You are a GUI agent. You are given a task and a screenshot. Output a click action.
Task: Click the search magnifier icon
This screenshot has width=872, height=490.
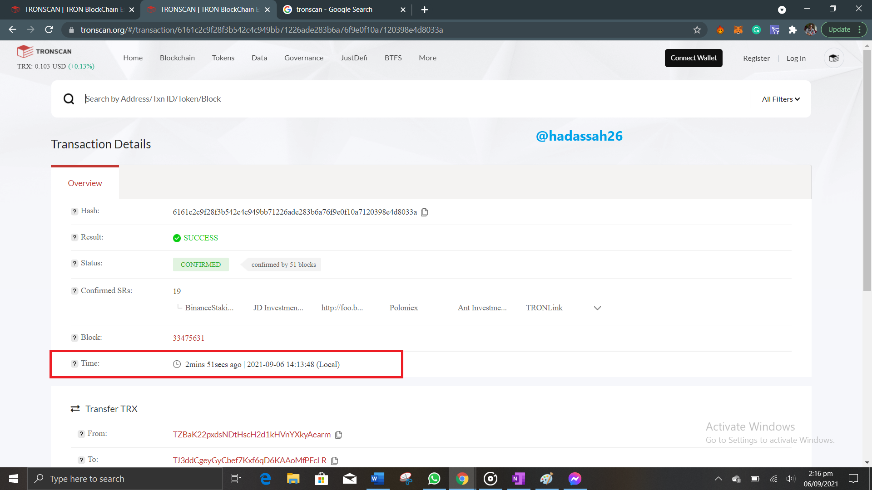tap(69, 99)
